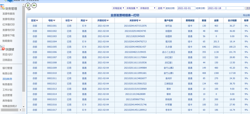Viewport: 250px width, 114px height.
Task: Open the 启用 dropdown
Action: pos(161,8)
